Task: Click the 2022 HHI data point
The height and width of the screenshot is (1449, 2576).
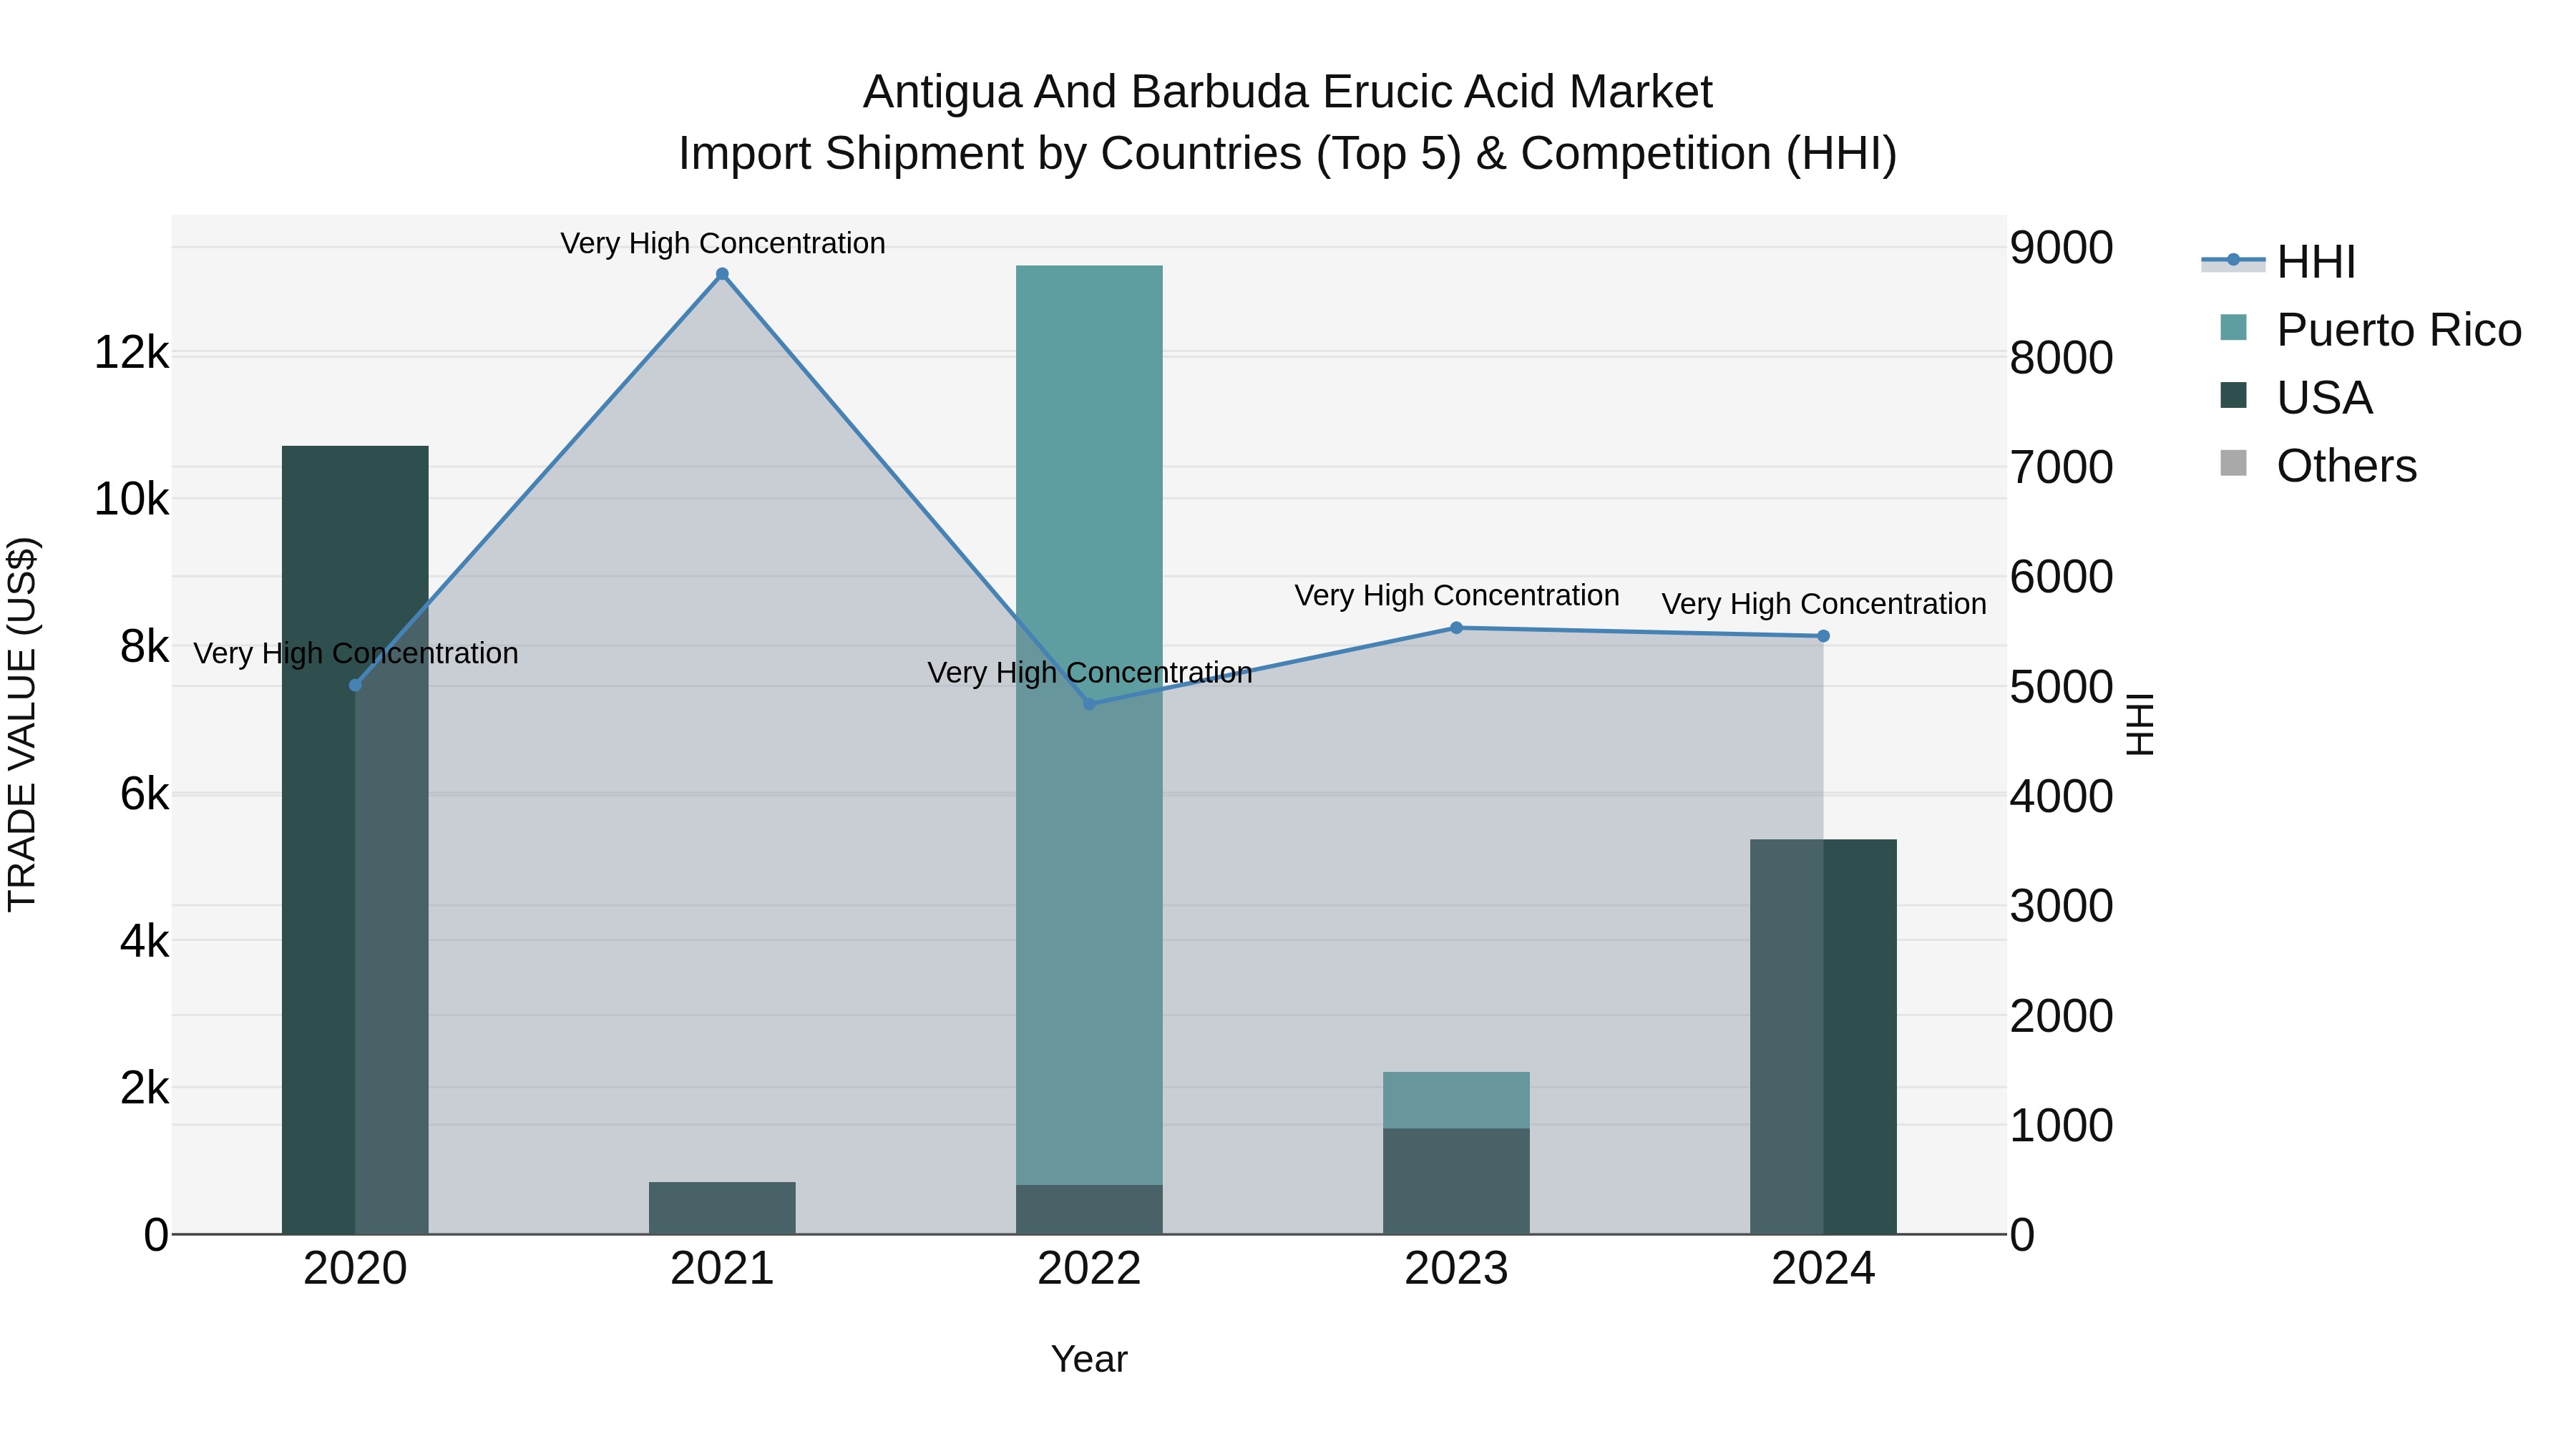Action: [1089, 704]
